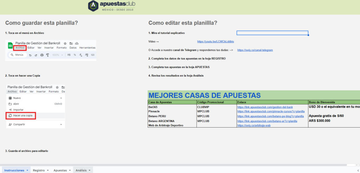360x173 pixels.
Task: Select the Bono de Bienvenida header cell
Action: 334,102
